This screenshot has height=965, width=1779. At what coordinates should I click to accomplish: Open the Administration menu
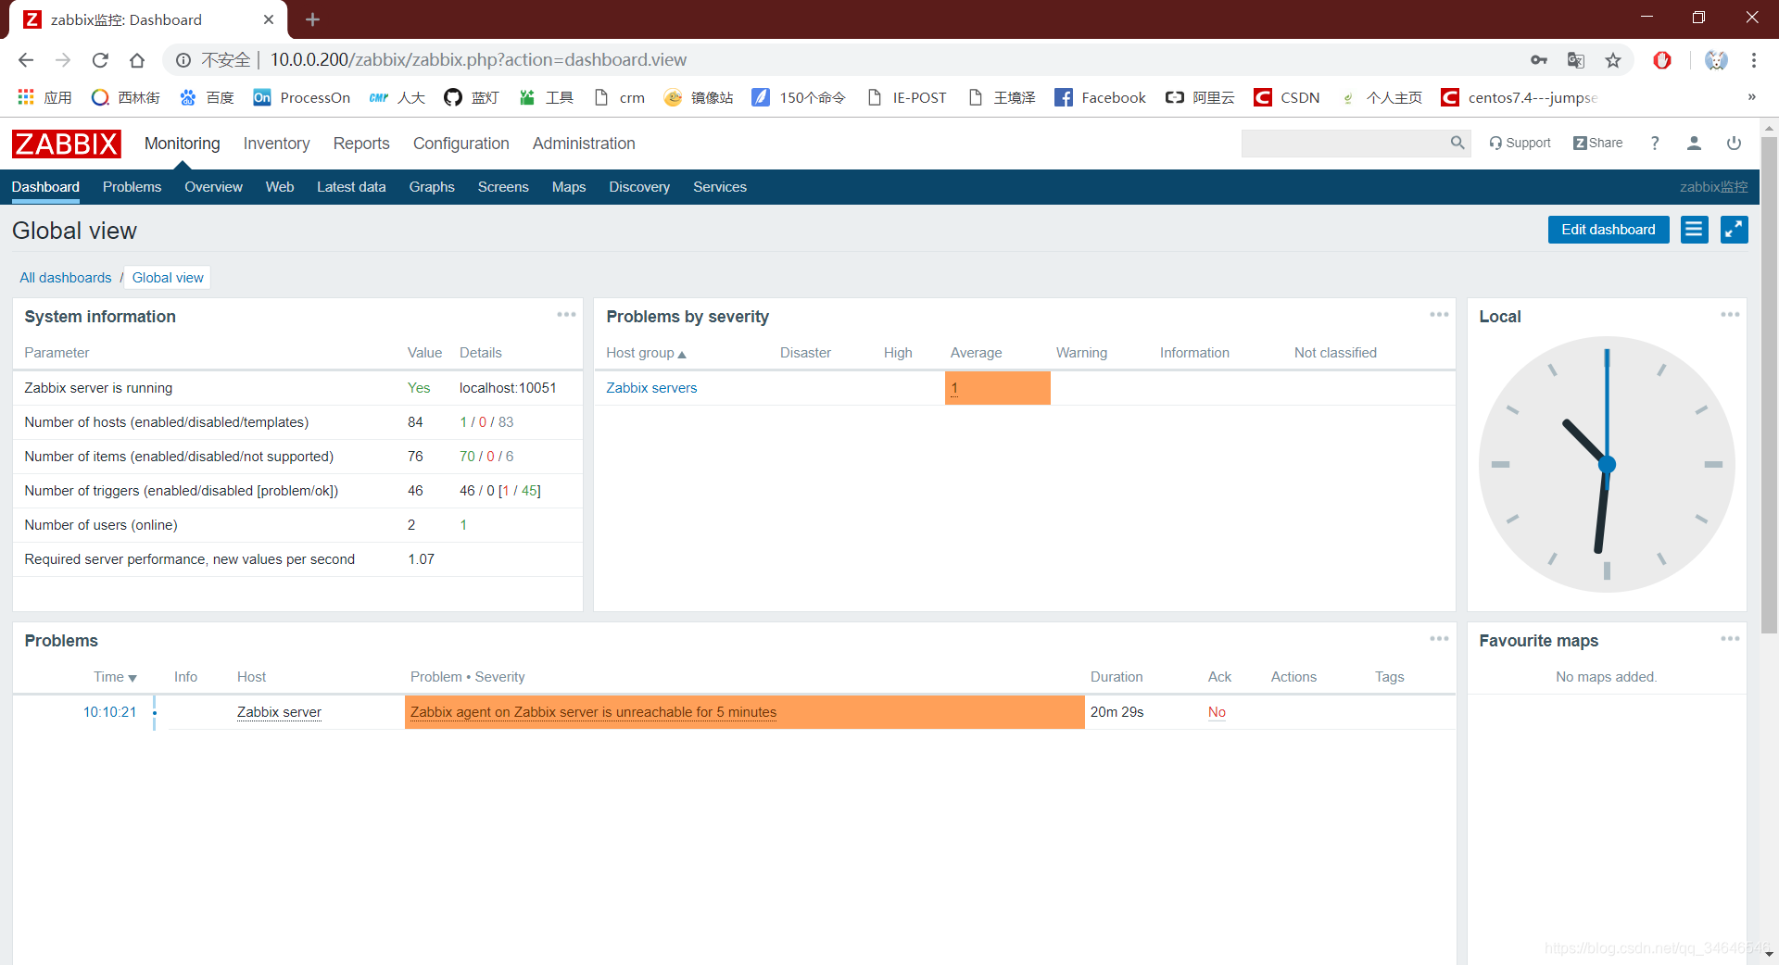point(584,144)
